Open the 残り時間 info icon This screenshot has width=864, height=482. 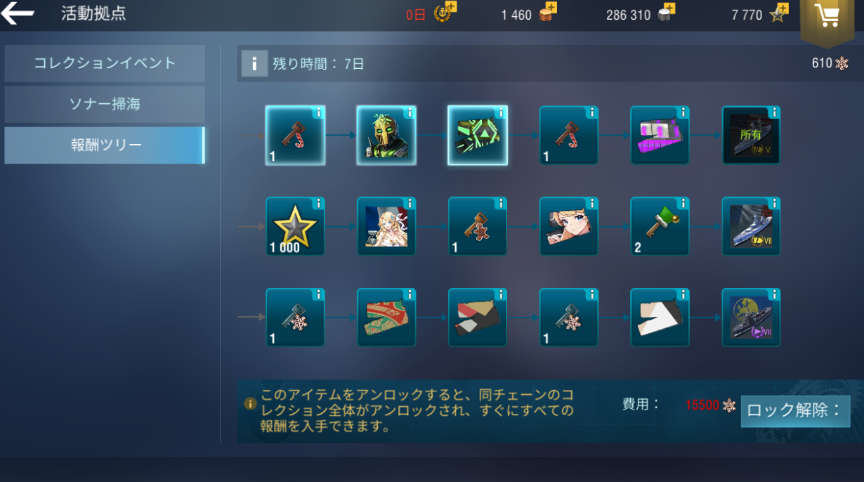(x=254, y=63)
